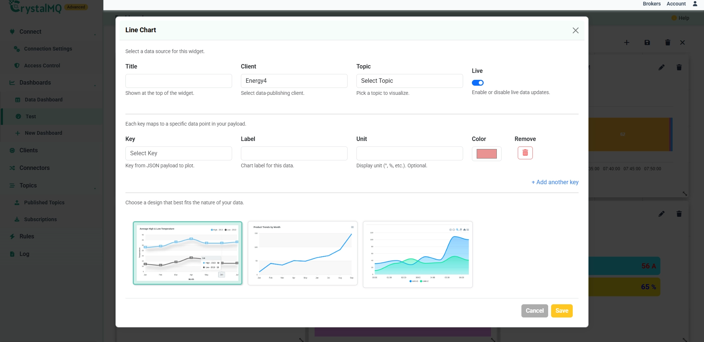Click the pencil edit icon on top widget
The height and width of the screenshot is (342, 704).
661,67
